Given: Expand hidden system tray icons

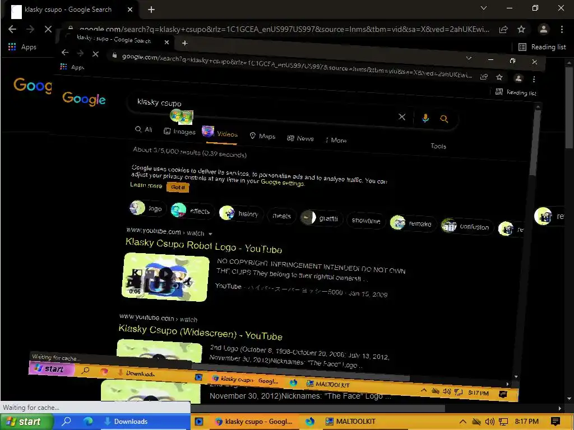Looking at the screenshot, I should (x=462, y=422).
